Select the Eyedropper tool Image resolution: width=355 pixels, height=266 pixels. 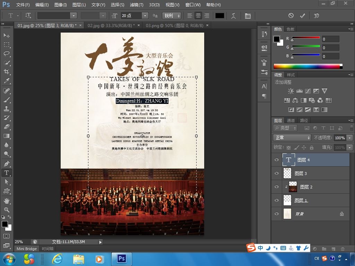(x=7, y=81)
